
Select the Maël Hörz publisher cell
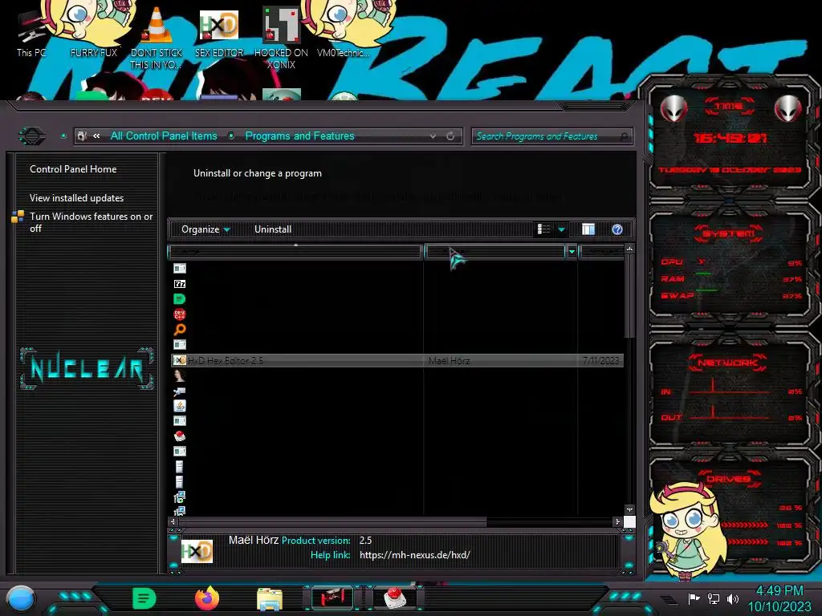450,360
